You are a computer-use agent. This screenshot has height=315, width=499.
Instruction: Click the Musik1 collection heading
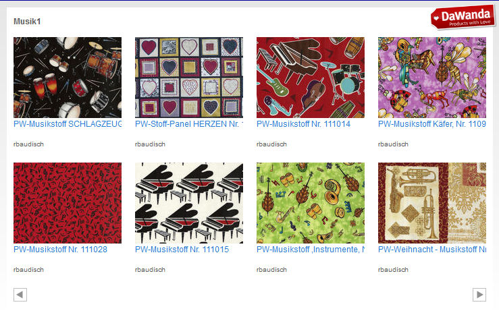point(27,22)
